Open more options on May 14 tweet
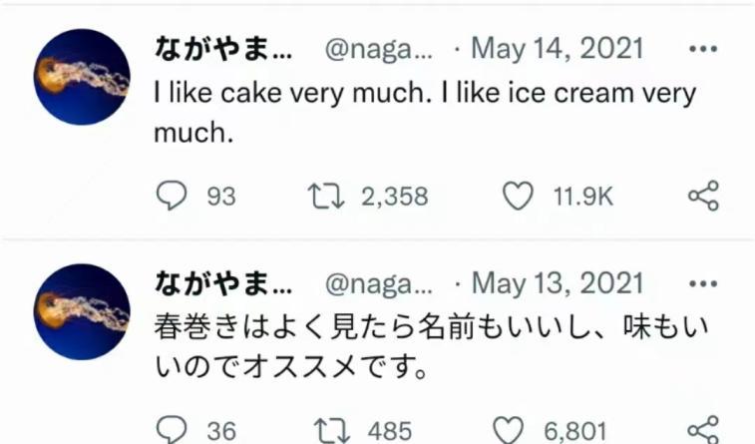 click(x=703, y=49)
